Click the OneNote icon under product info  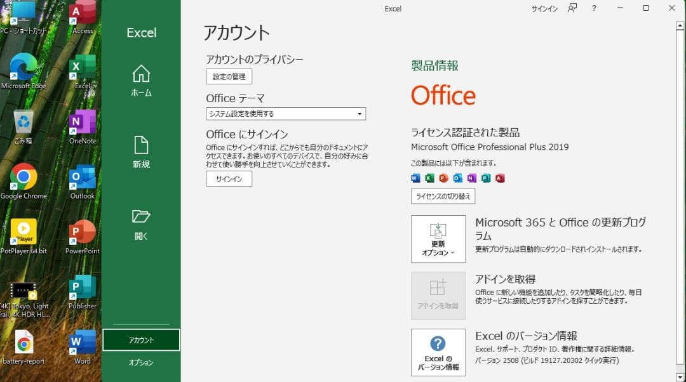tap(471, 178)
